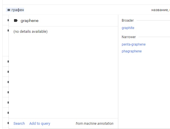Click partly hidden tag icon left of Search link
Screen dimensions: 170x129
click(8, 123)
